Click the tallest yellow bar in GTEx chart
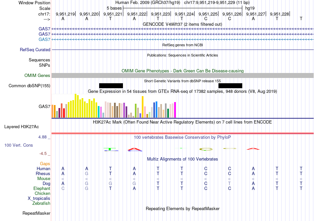Image resolution: width=314 pixels, height=221 pixels. coord(75,106)
